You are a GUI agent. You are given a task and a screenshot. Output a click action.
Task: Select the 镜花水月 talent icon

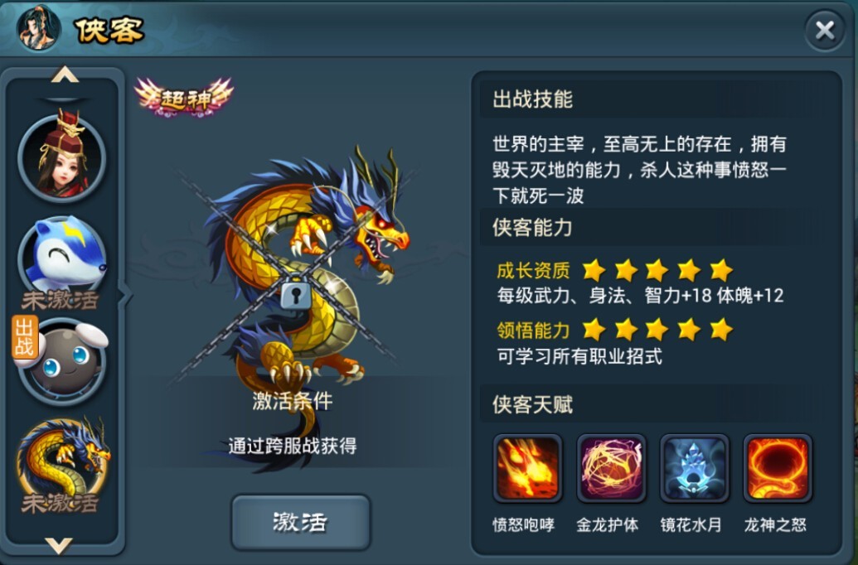[x=695, y=468]
